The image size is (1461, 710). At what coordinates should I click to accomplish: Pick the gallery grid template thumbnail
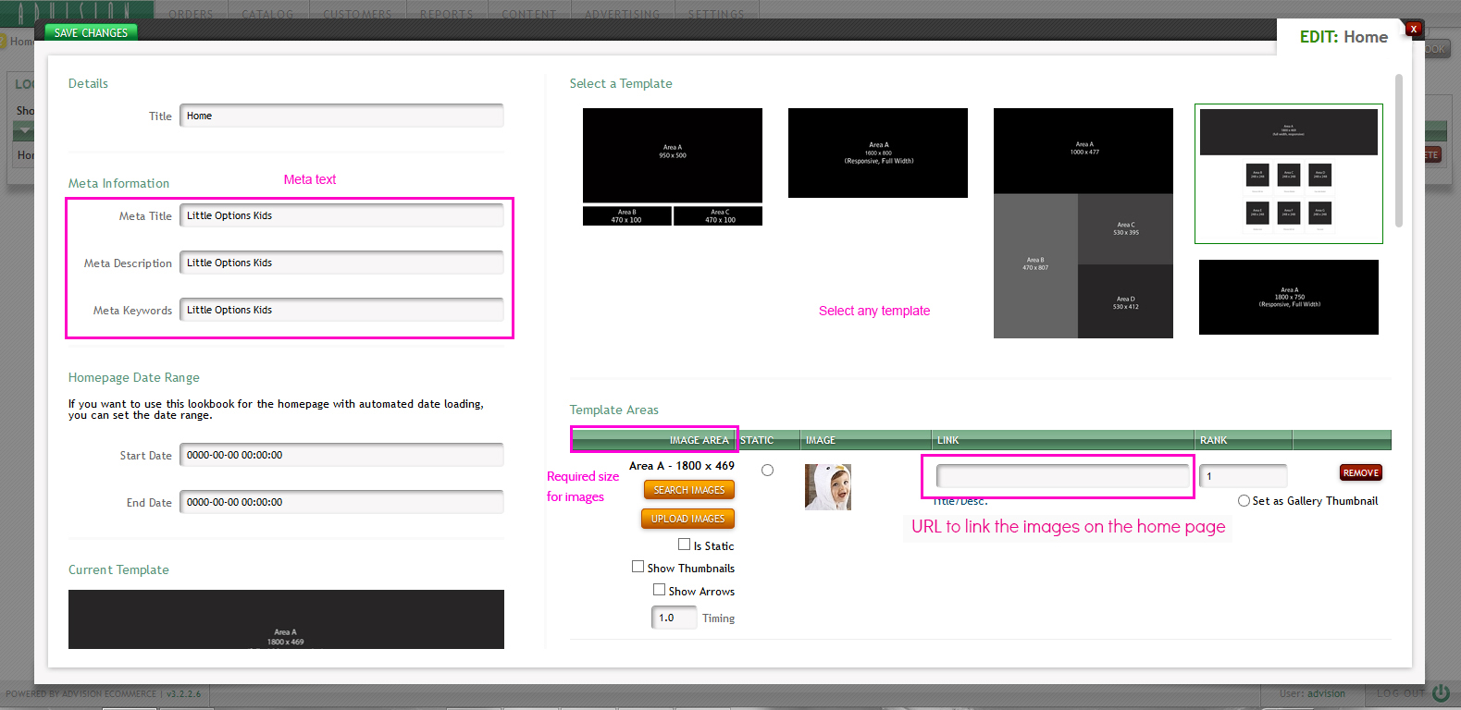1288,174
